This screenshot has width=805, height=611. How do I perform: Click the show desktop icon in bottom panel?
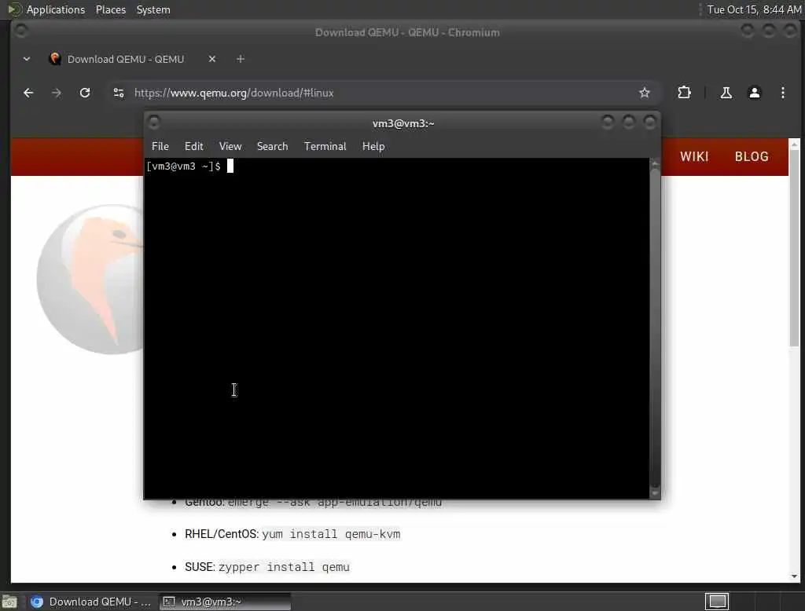(9, 602)
